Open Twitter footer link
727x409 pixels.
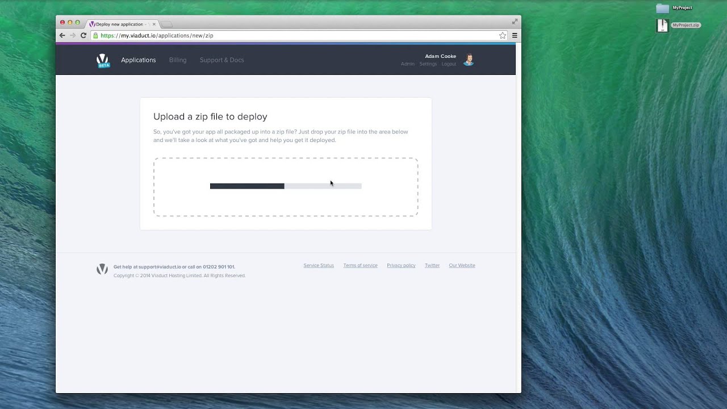(432, 265)
